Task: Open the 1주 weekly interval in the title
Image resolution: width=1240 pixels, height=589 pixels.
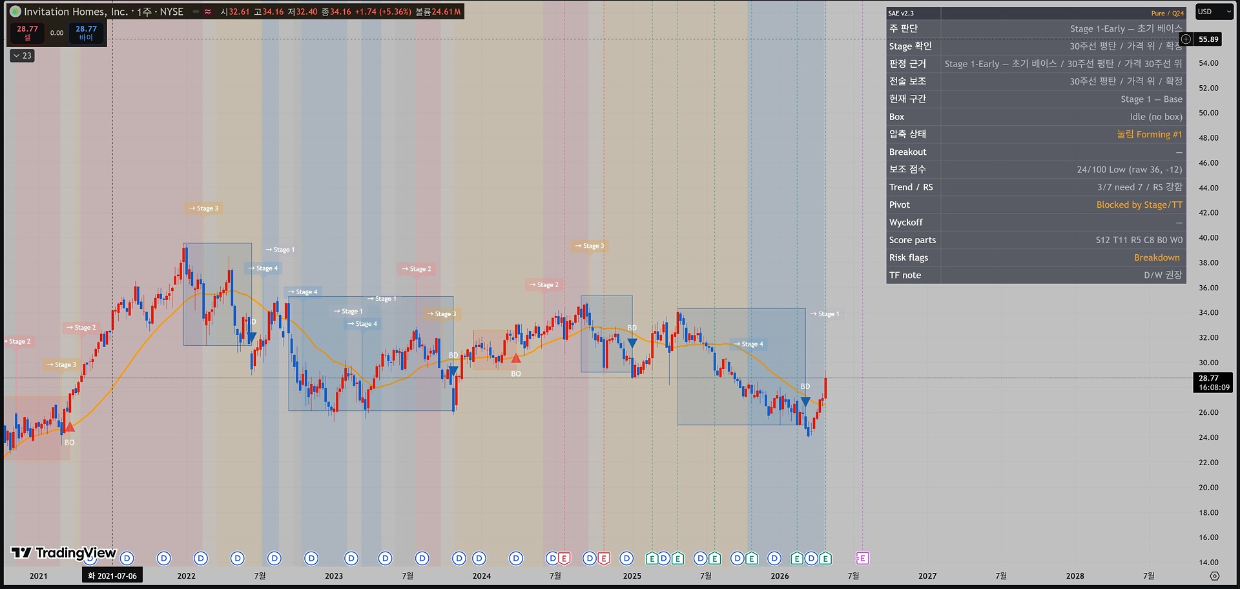Action: pos(143,12)
